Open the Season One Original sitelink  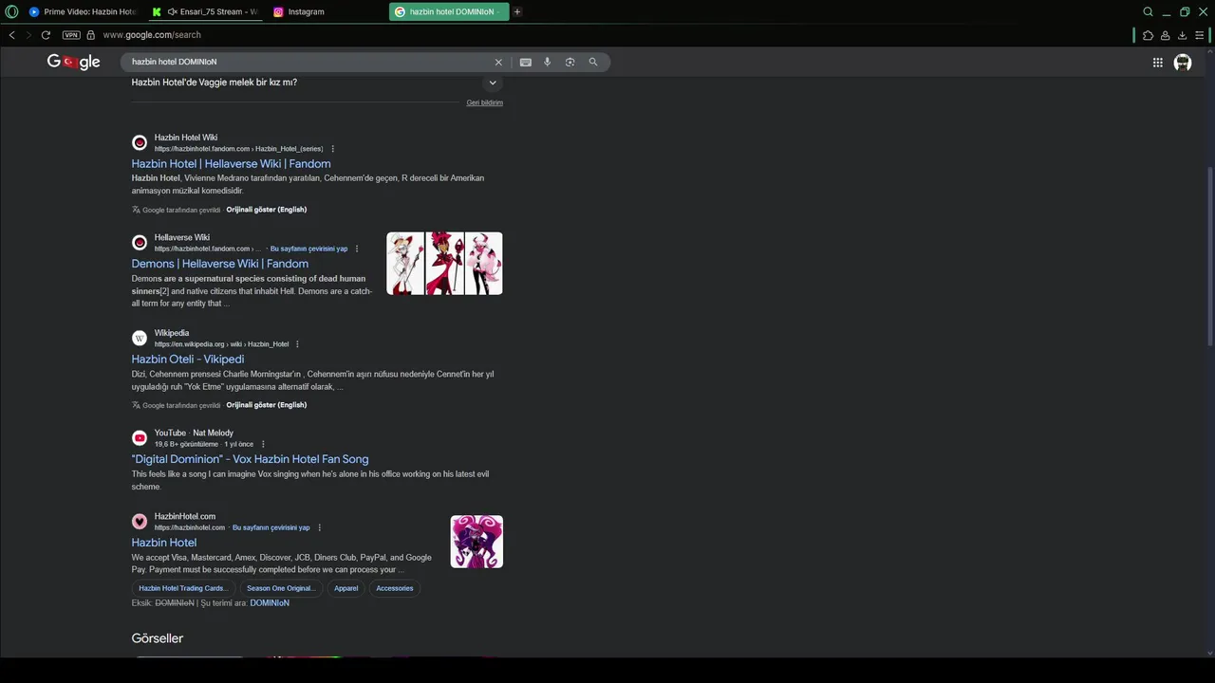(x=280, y=588)
